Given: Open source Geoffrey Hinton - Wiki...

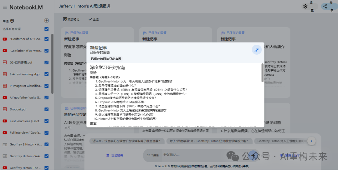Looking at the screenshot, I should click(26, 156).
